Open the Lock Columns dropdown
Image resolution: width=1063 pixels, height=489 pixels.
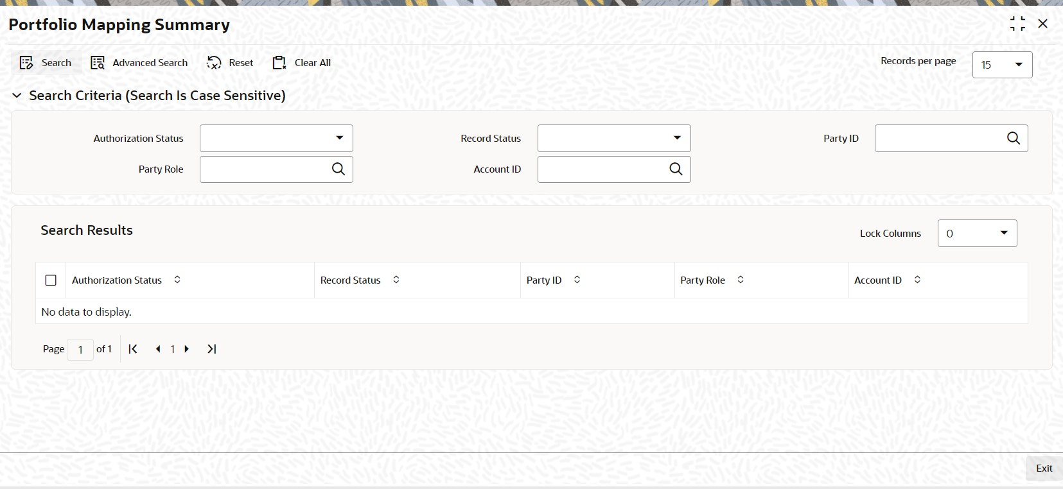(x=977, y=234)
